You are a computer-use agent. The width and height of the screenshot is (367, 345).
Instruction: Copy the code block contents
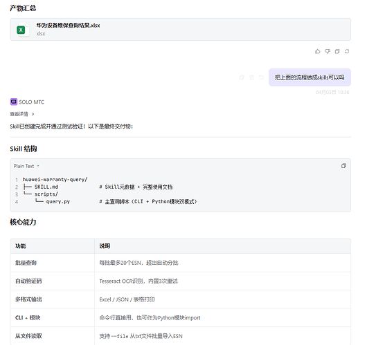tap(343, 166)
